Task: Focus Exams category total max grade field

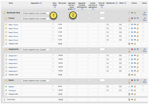Action: [62, 94]
